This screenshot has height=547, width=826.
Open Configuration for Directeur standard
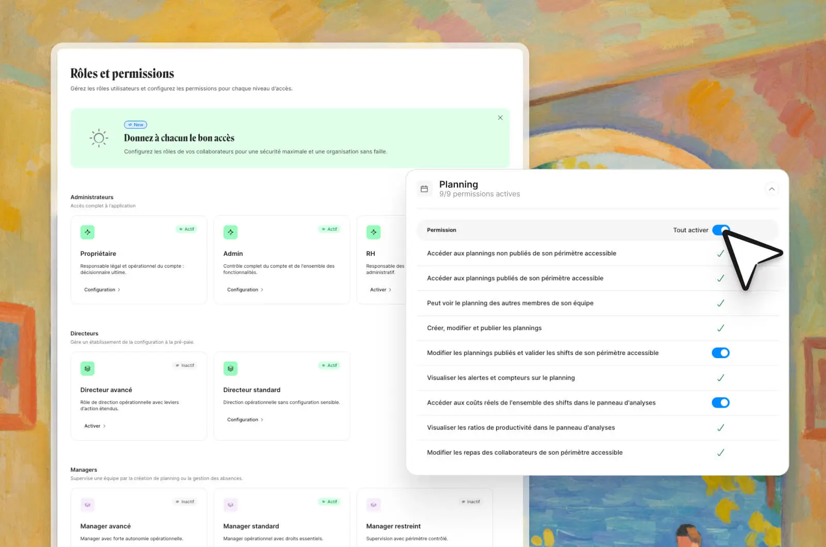[245, 420]
